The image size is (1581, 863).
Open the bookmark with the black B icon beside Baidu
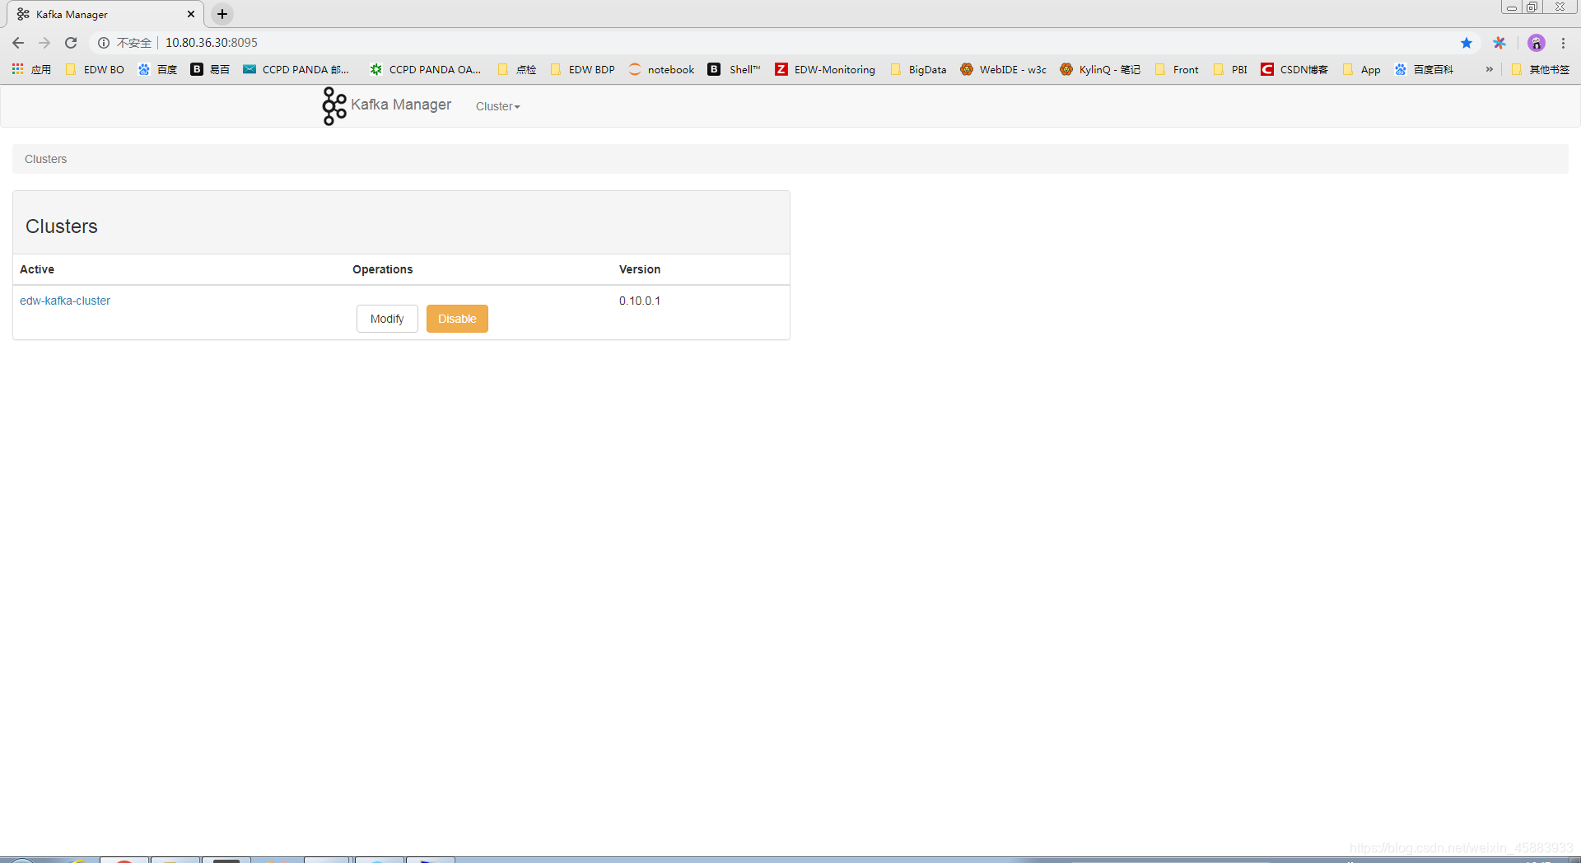coord(210,69)
